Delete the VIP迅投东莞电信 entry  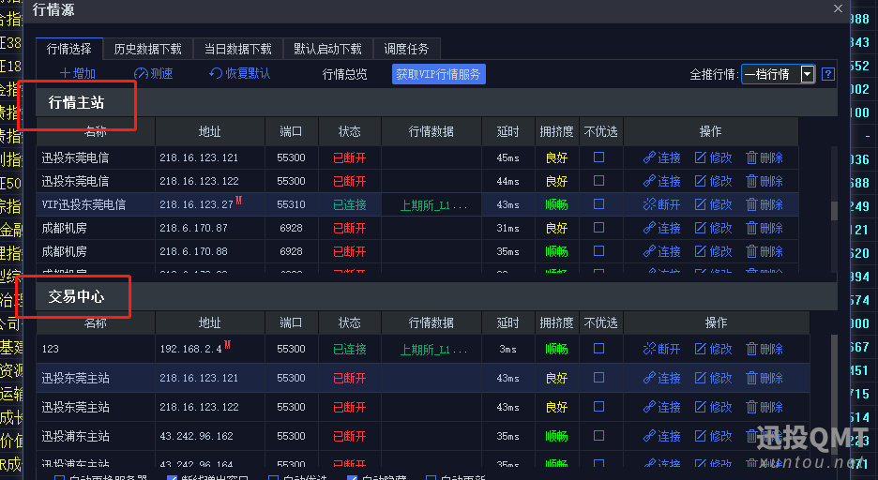click(x=764, y=204)
